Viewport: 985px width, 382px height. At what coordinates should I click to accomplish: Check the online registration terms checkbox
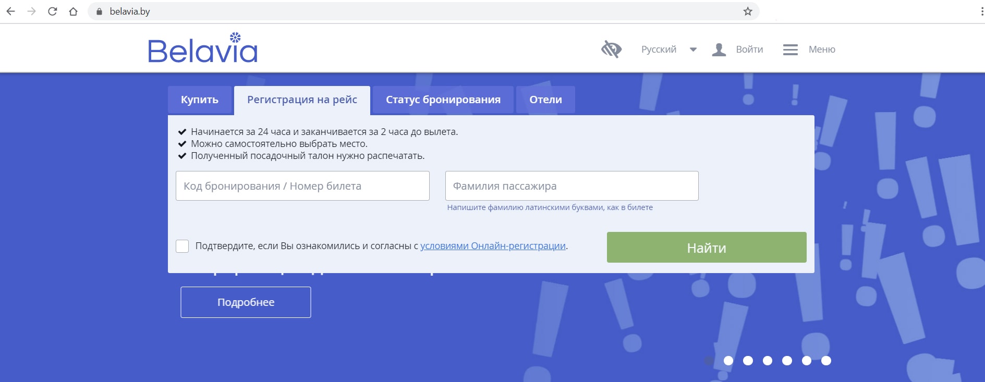point(183,246)
